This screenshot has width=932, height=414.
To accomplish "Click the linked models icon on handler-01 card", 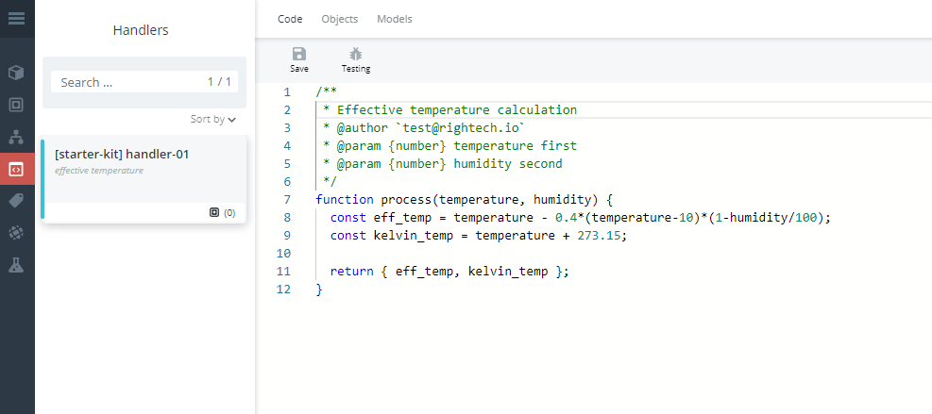I will (x=214, y=212).
